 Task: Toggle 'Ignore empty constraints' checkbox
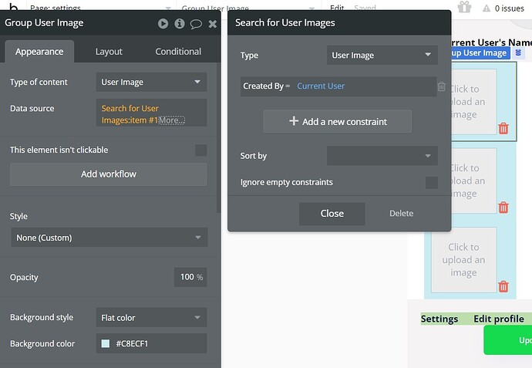coord(432,183)
